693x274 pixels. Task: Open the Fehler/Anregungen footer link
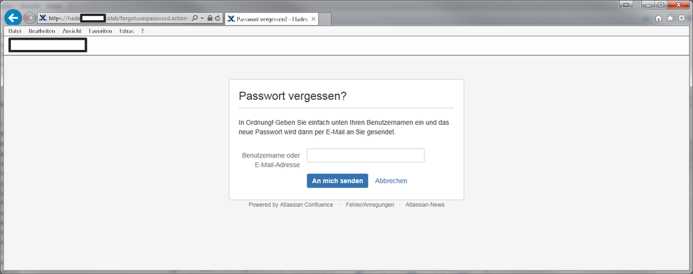tap(370, 205)
